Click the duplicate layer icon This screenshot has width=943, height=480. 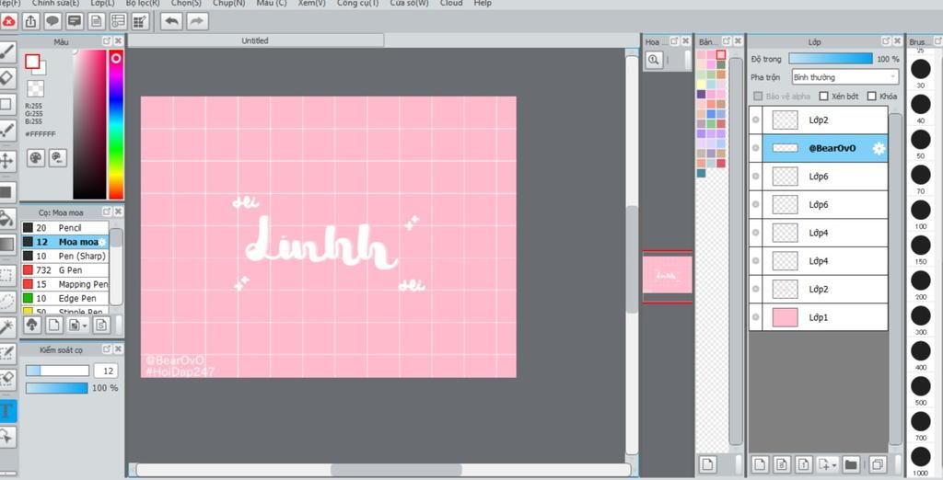tap(878, 464)
